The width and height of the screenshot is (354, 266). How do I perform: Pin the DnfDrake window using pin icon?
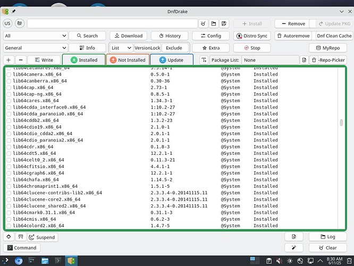(x=13, y=11)
